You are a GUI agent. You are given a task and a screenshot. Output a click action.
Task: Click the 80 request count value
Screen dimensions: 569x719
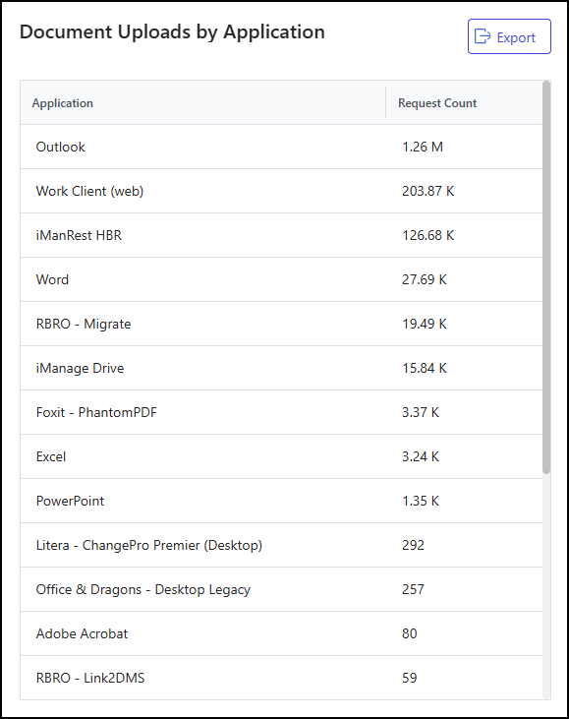pos(410,633)
